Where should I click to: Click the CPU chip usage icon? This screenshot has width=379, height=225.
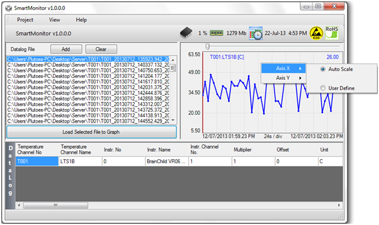coord(186,33)
